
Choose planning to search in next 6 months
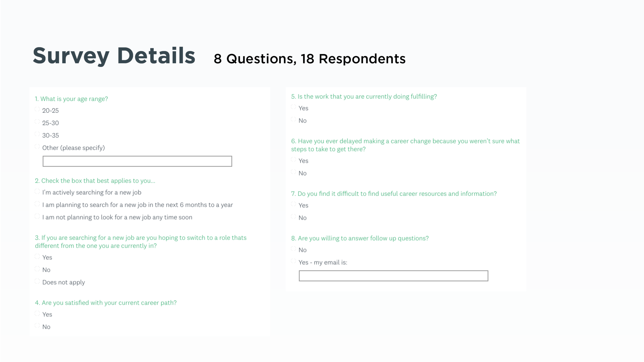tap(37, 204)
